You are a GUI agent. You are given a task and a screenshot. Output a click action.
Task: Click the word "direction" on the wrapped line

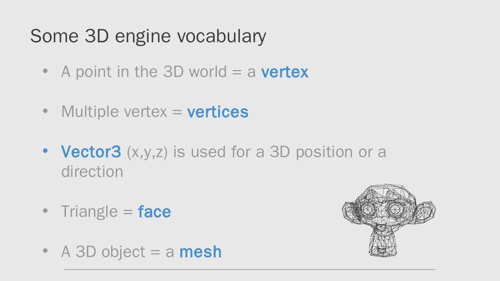92,171
